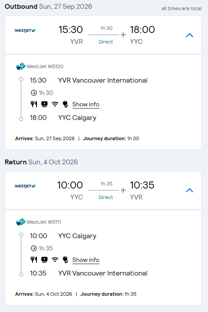Image resolution: width=208 pixels, height=312 pixels.
Task: Click the meal icon on outbound flight
Action: [34, 104]
